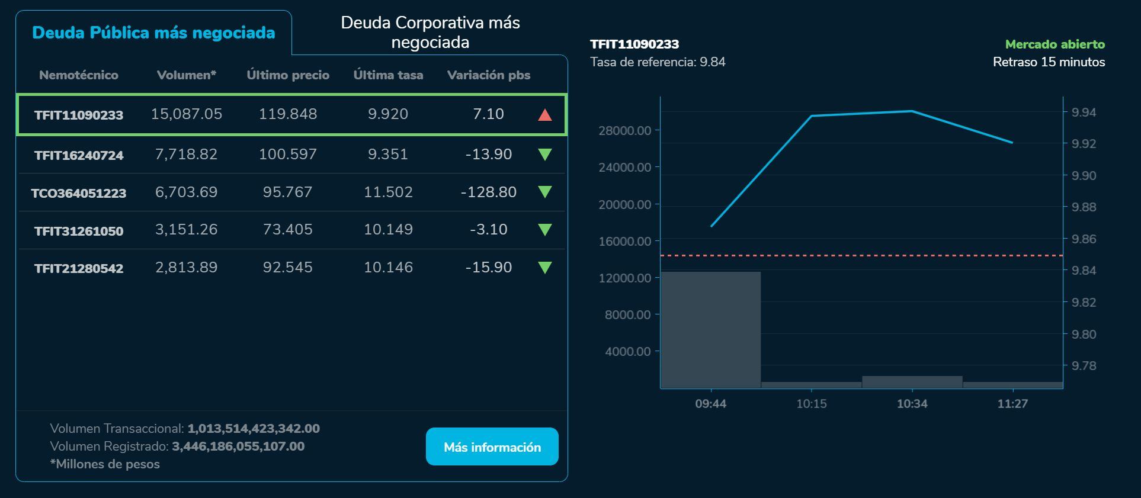Select the TFIT31261050 bond row

79,230
